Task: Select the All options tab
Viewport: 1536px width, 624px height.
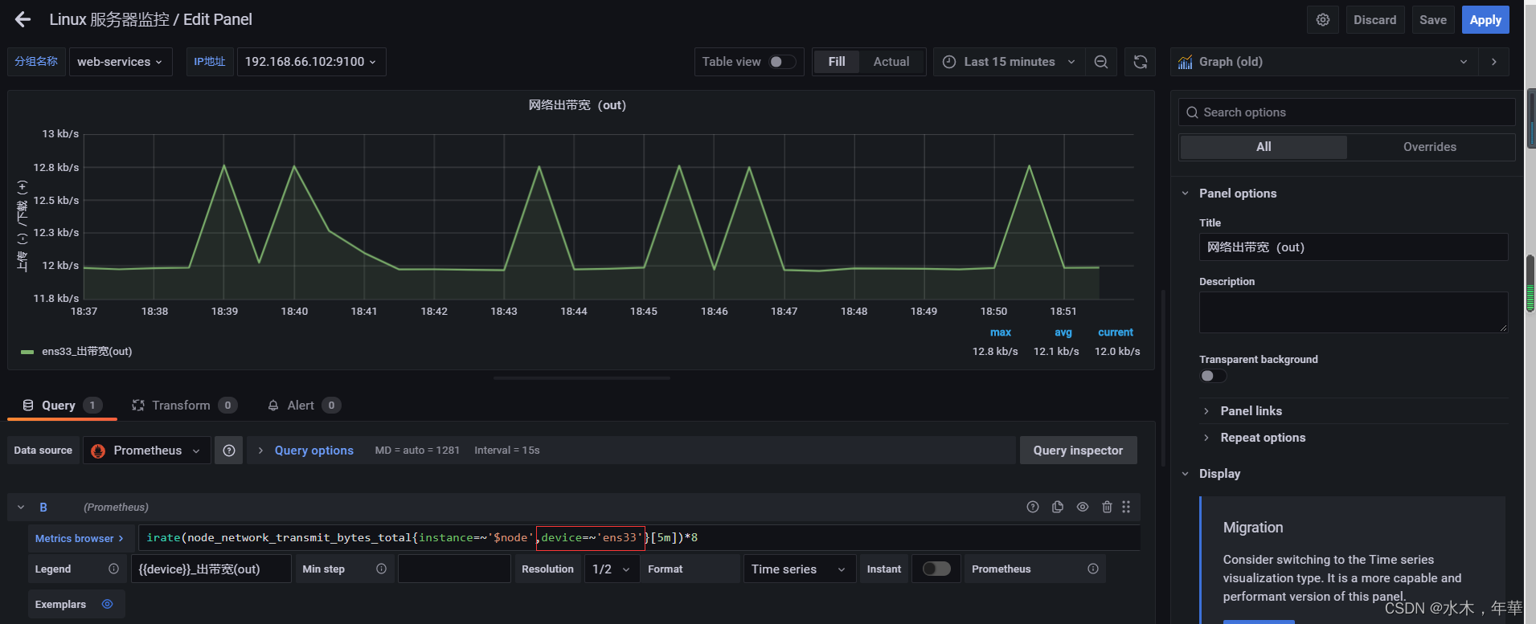Action: click(x=1264, y=147)
